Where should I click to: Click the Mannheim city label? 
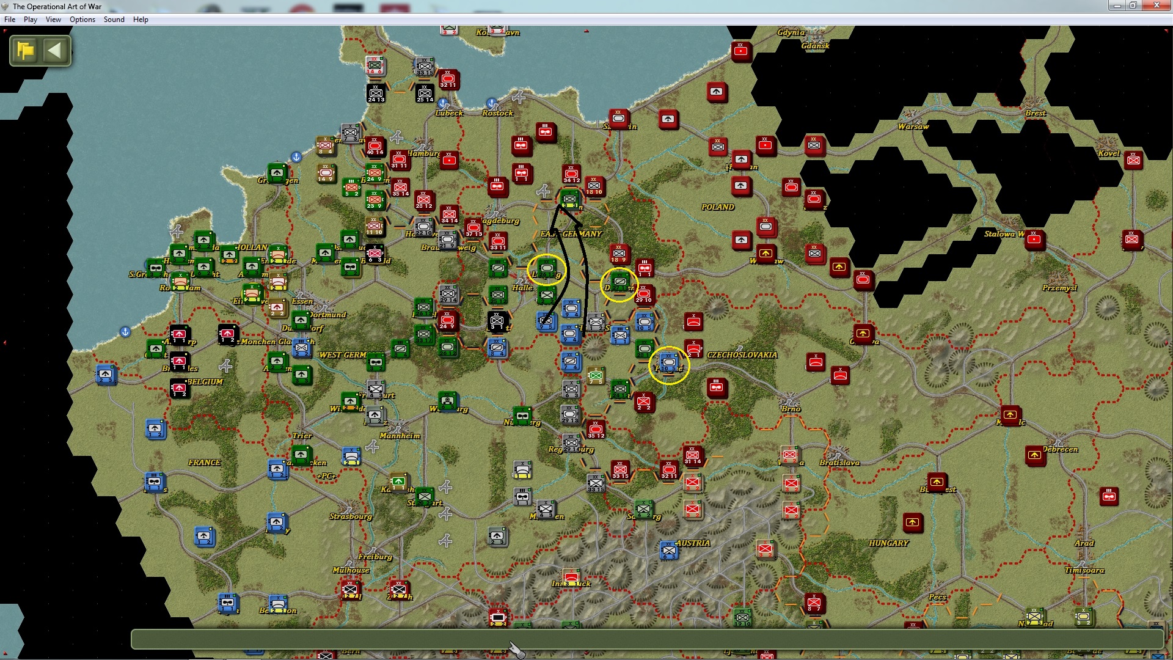click(400, 436)
